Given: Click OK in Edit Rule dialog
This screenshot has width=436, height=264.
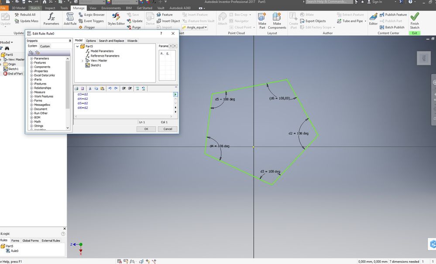Looking at the screenshot, I should click(146, 129).
